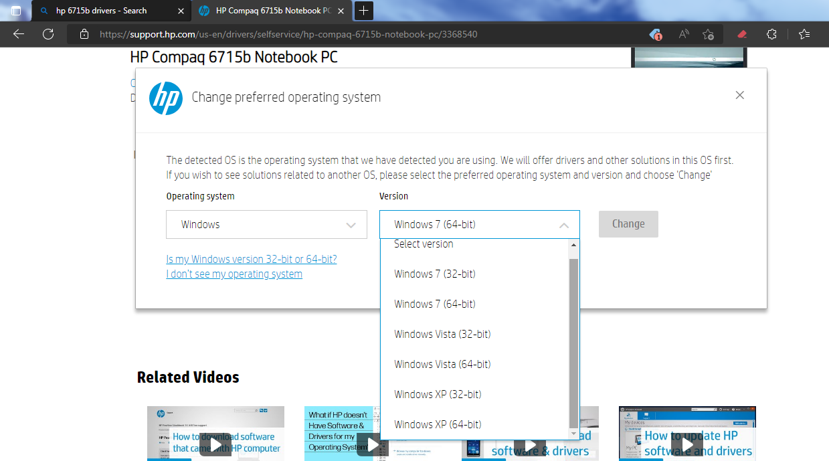Click the HP logo in the dialog
The image size is (829, 461).
point(166,98)
